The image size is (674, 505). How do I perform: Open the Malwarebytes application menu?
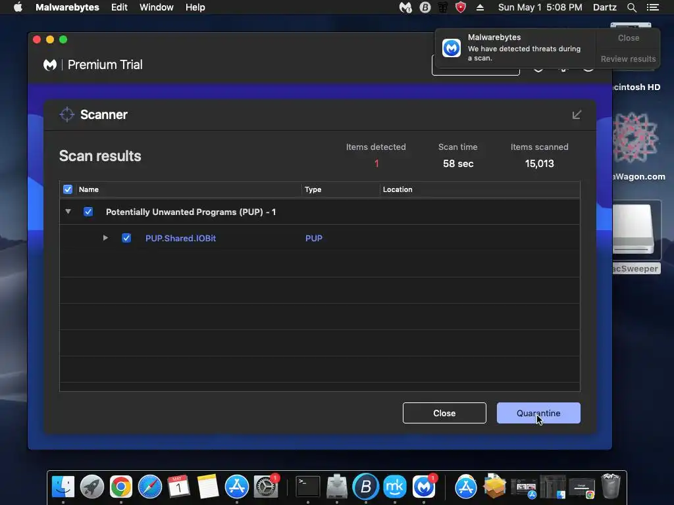click(67, 7)
